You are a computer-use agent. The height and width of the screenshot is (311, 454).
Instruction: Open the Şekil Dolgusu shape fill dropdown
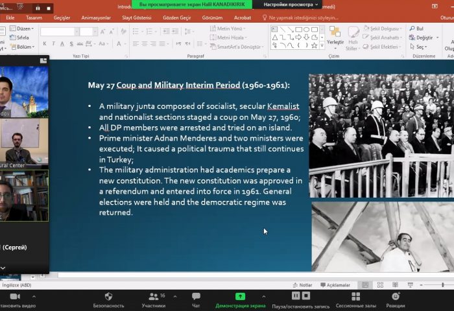[384, 29]
